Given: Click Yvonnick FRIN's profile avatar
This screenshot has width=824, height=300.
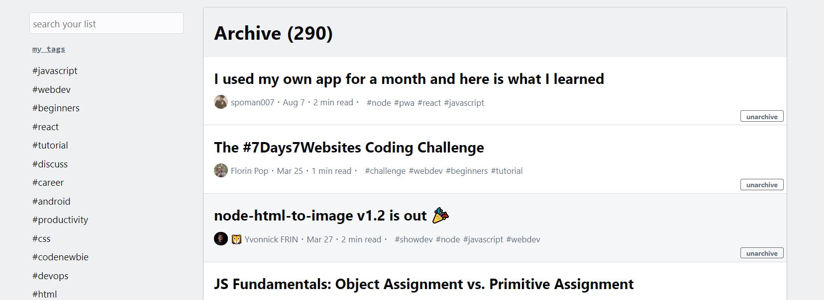Looking at the screenshot, I should pos(220,239).
